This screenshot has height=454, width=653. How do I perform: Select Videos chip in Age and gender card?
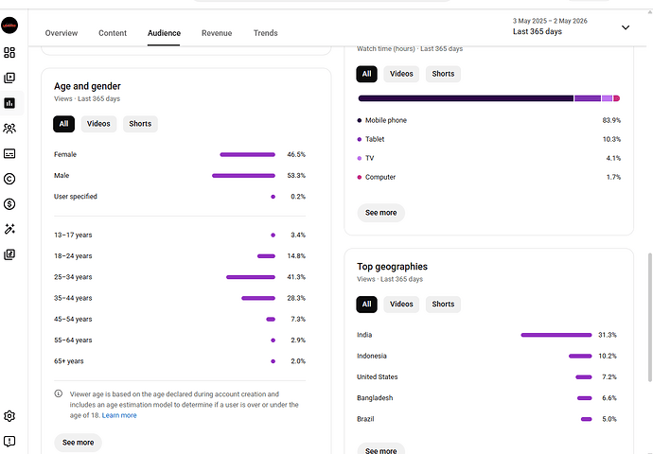[x=98, y=124]
